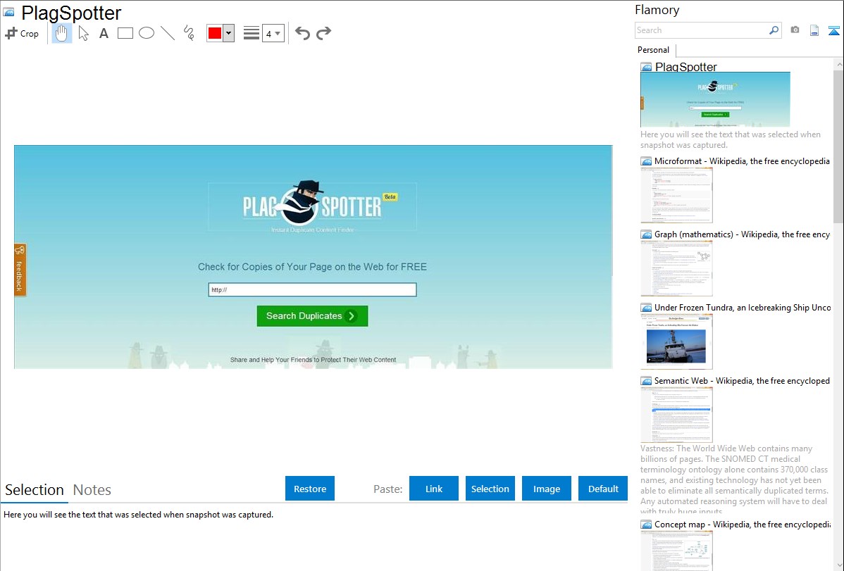Open the PlagSpotter snapshot thumbnail
Viewport: 844px width, 571px height.
pyautogui.click(x=715, y=99)
